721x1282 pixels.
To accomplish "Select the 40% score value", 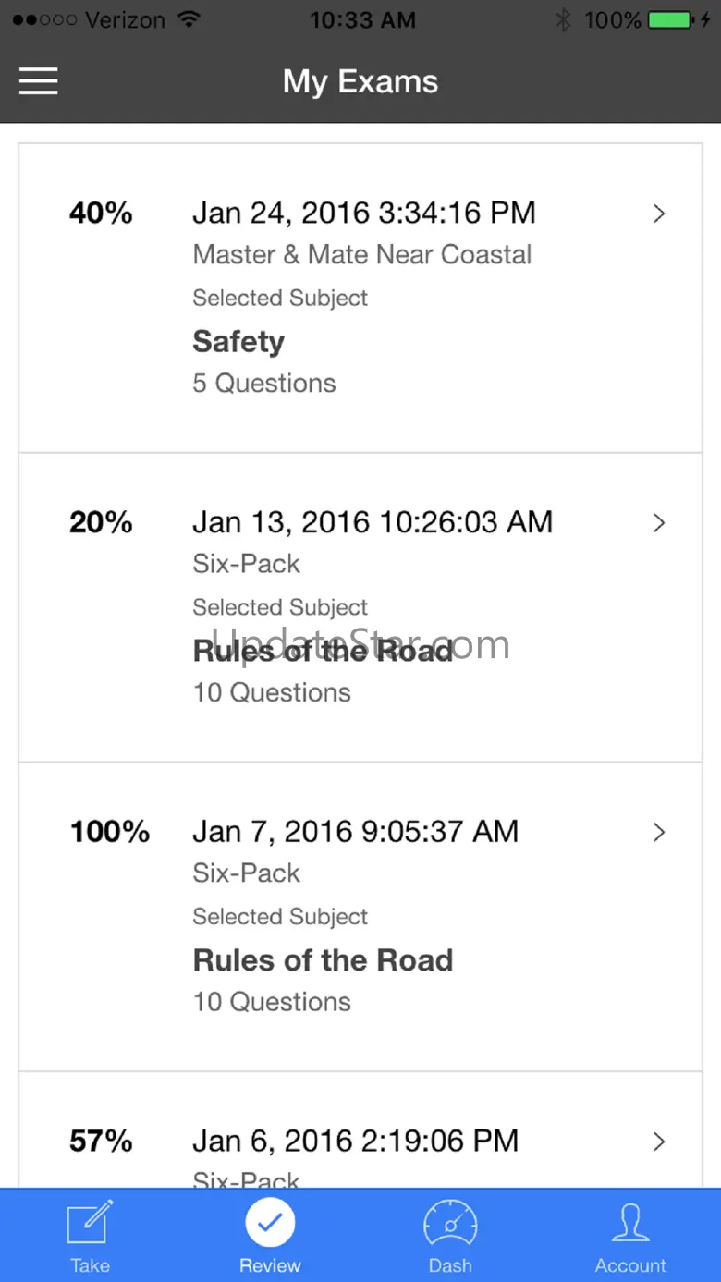I will [x=101, y=214].
